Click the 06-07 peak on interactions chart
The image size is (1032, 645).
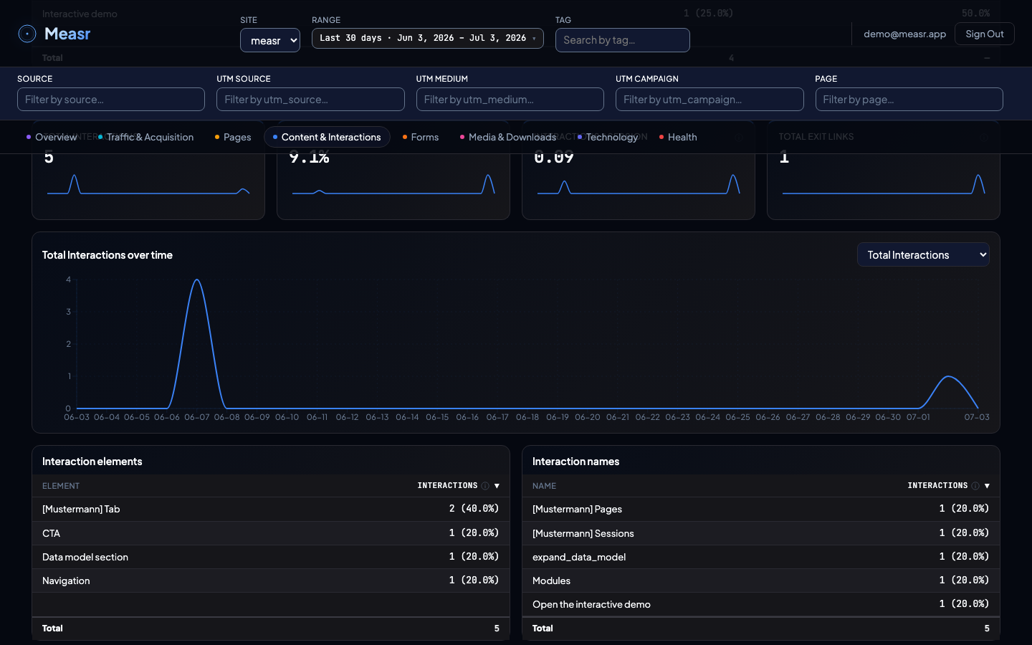(197, 280)
